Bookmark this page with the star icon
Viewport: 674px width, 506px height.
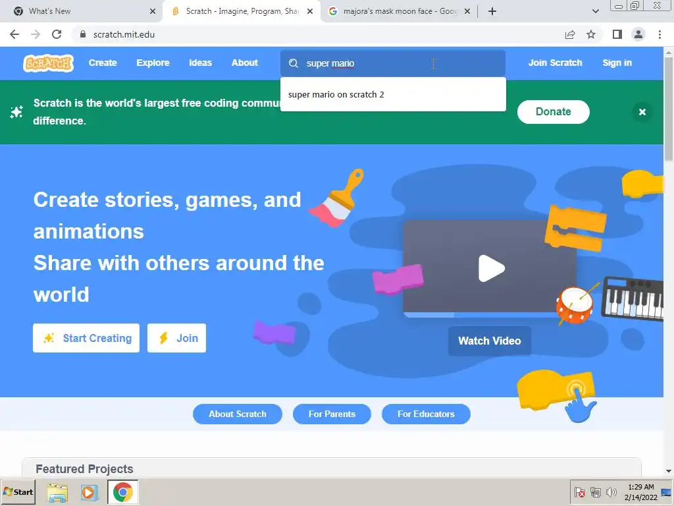[x=591, y=34]
